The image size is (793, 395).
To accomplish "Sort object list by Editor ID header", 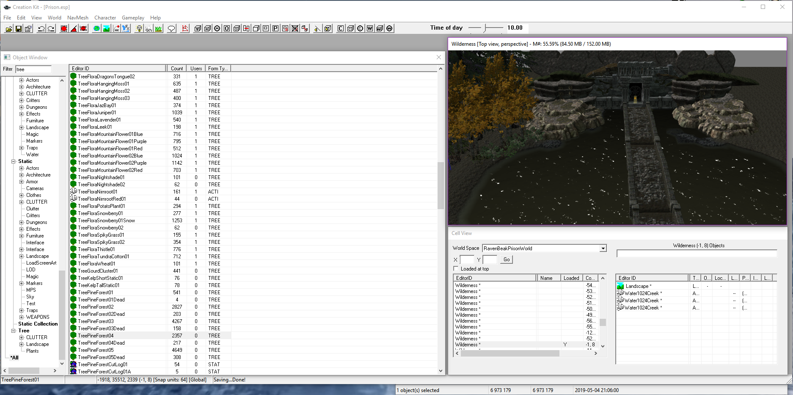I will pos(118,68).
